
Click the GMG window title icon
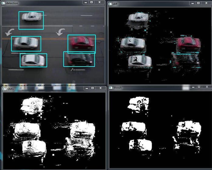(4, 89)
